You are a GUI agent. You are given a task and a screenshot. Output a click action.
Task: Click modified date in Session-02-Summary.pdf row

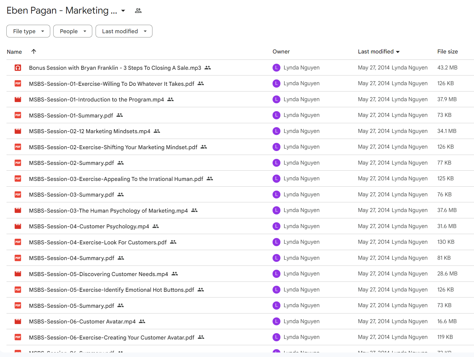[x=374, y=163]
